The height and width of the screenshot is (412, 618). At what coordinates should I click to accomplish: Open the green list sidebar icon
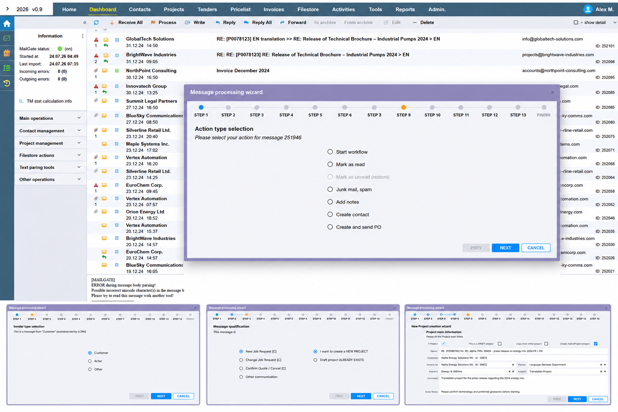[7, 68]
